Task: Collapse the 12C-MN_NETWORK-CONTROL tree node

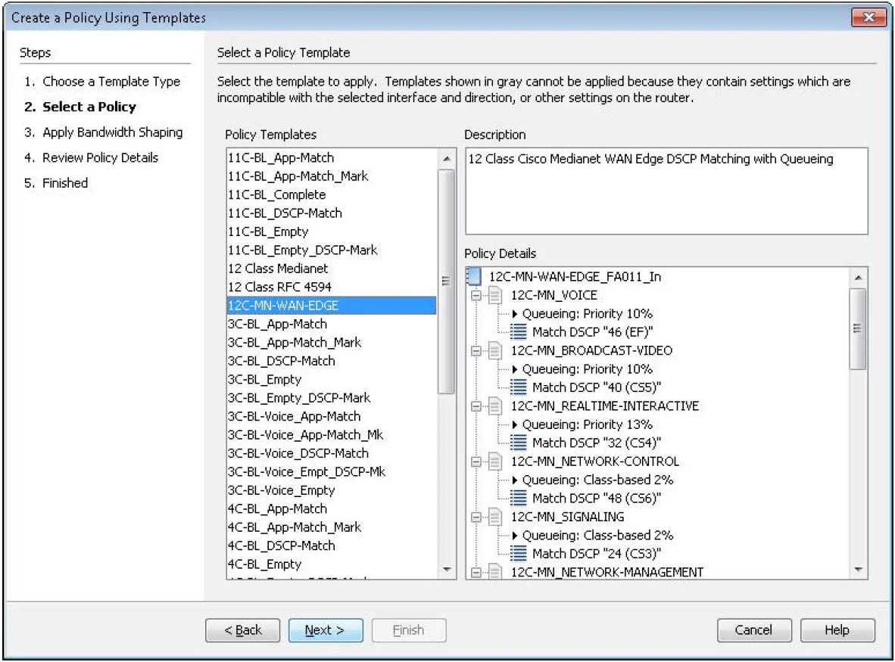Action: 476,462
